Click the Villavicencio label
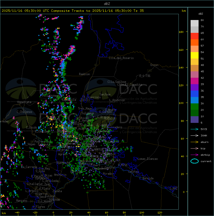The image size is (214, 216). (51, 96)
